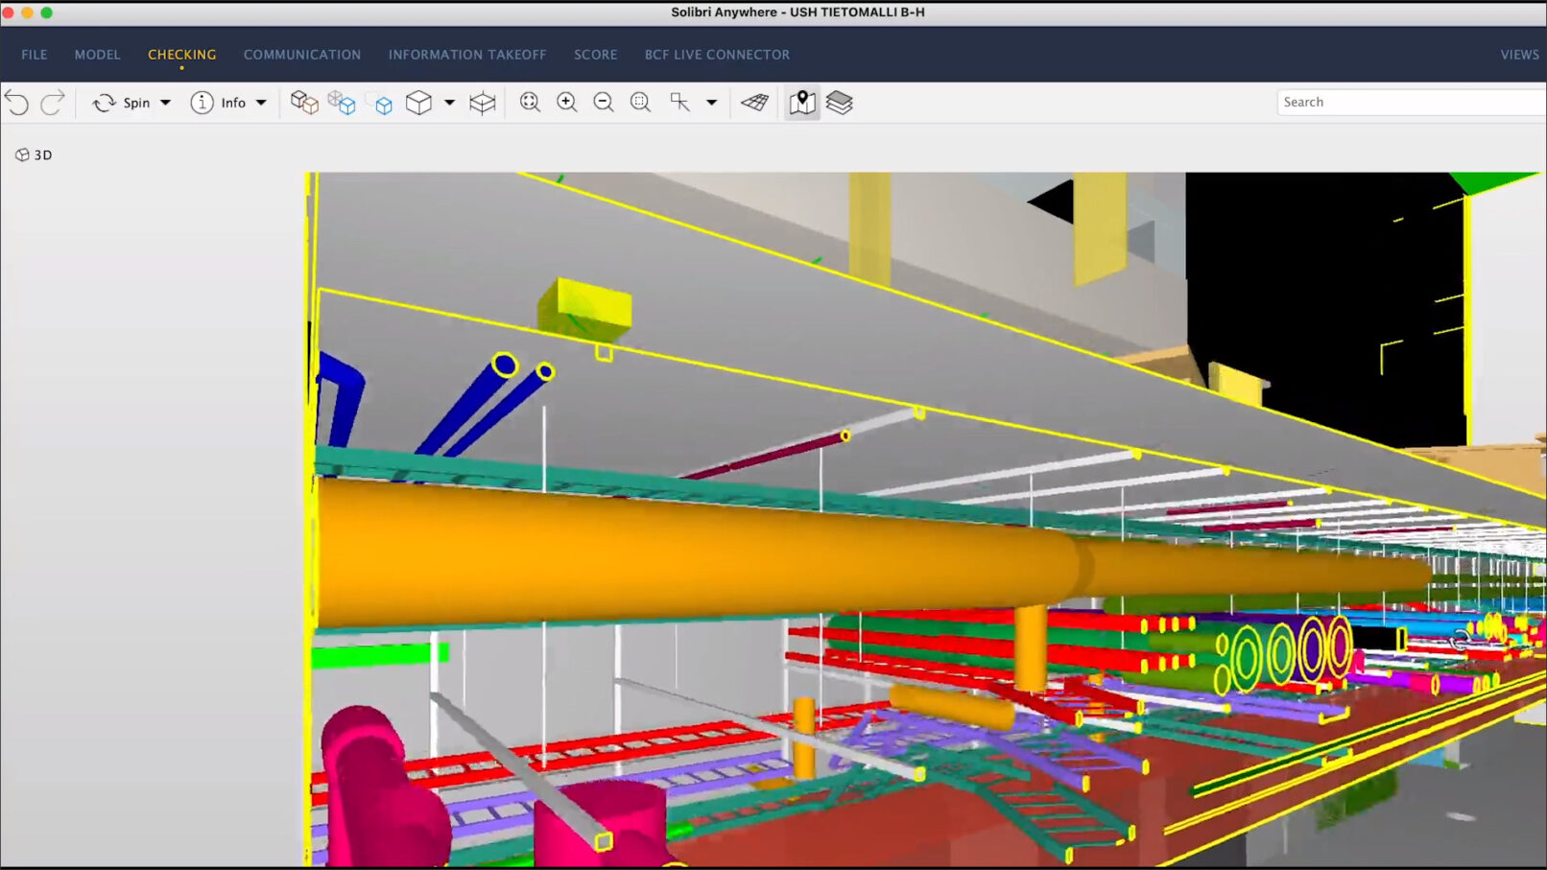Click the Undo arrow
Image resolution: width=1547 pixels, height=870 pixels.
coord(16,102)
